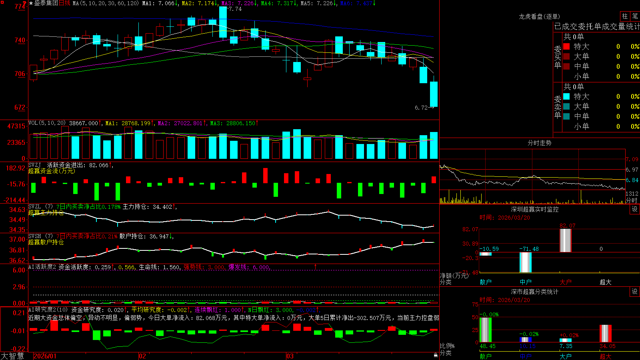This screenshot has width=640, height=360.
Task: Click the 深圳超赢实时监控 panel title
Action: click(535, 209)
